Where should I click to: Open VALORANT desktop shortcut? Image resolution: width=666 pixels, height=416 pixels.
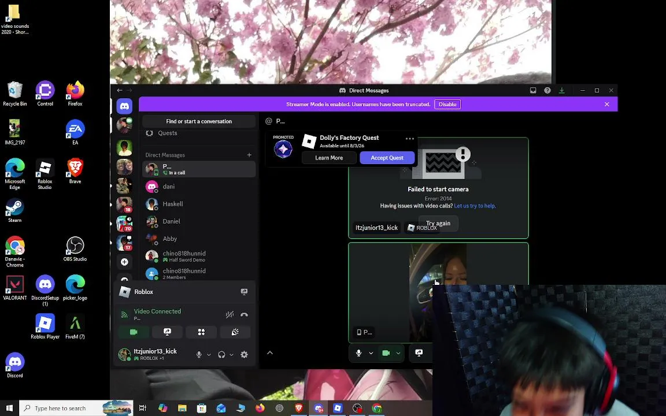click(15, 288)
